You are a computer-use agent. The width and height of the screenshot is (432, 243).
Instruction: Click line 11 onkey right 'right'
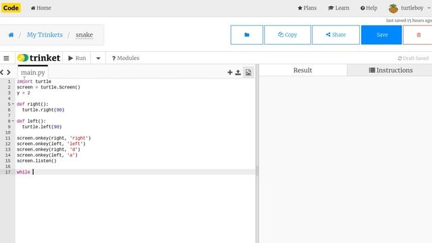(x=54, y=138)
